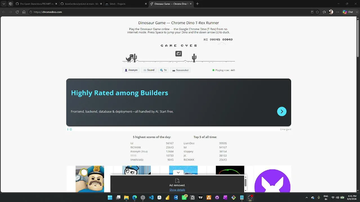Viewport: 360px width, 202px height.
Task: Click the "tmeXVoidz" leaderboard entry
Action: 137,160
